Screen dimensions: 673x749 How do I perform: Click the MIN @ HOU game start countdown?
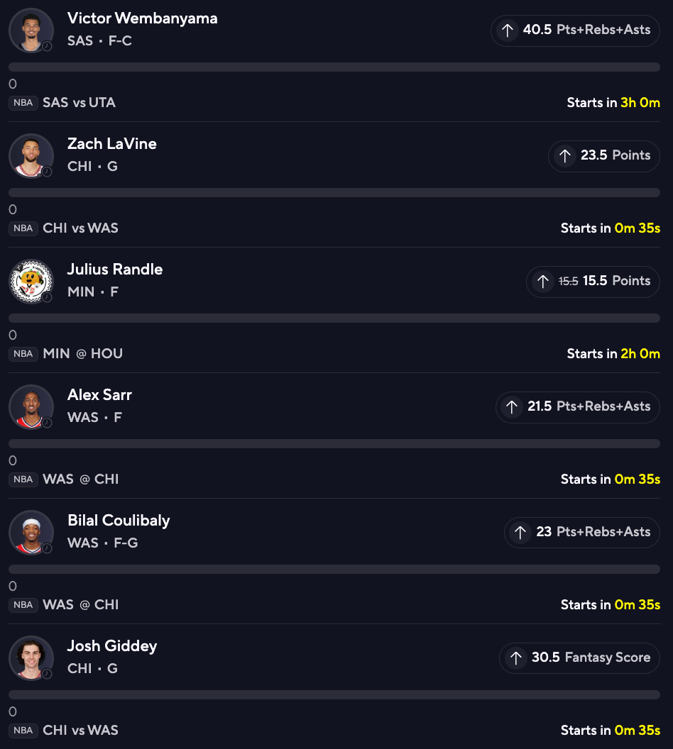[613, 354]
